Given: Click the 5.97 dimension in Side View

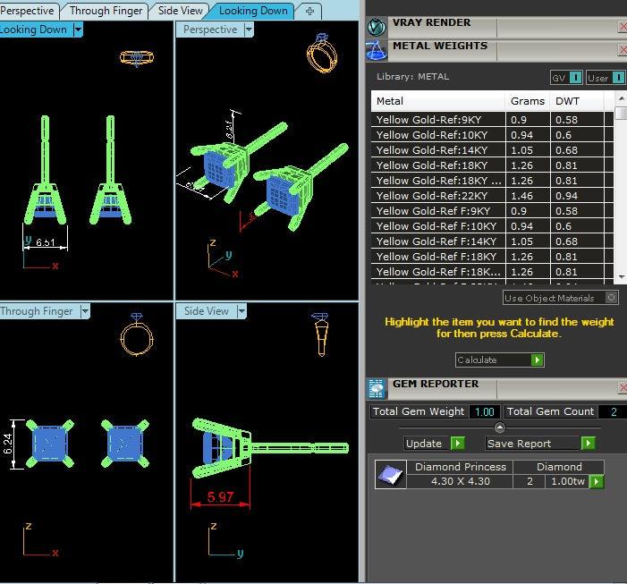Looking at the screenshot, I should coord(220,497).
